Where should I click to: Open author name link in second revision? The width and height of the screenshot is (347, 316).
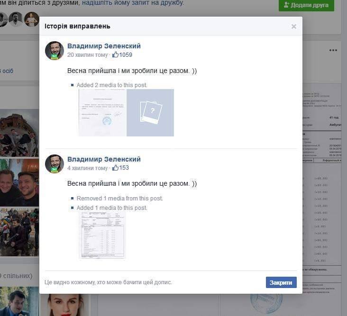click(104, 159)
